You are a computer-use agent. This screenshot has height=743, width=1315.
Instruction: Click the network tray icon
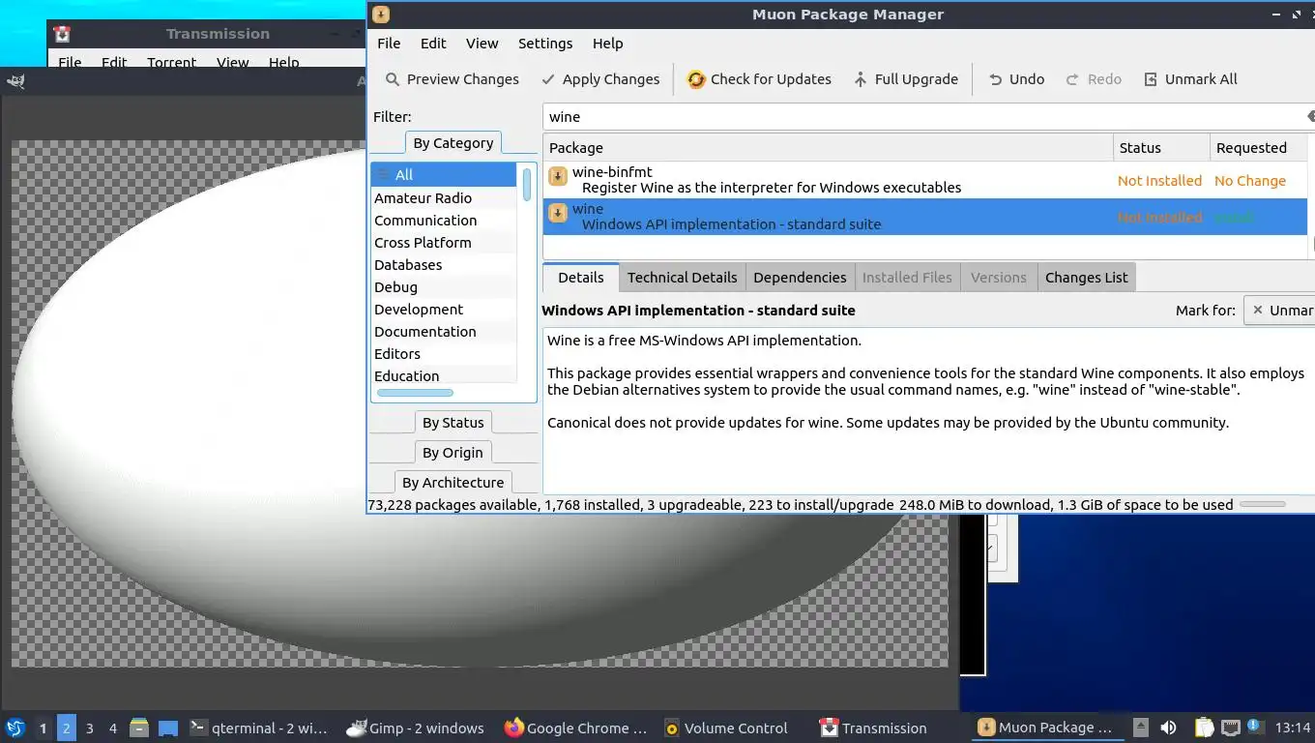1230,728
